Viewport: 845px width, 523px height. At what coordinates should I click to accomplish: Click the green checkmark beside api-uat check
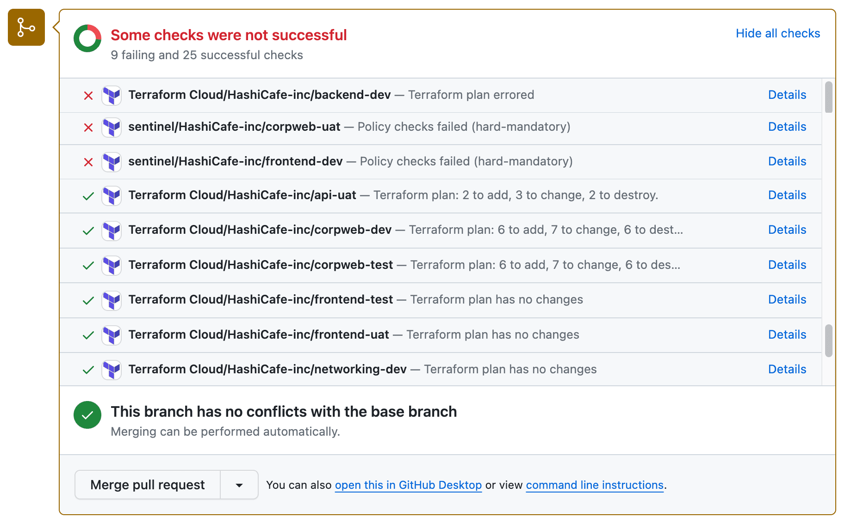tap(88, 196)
